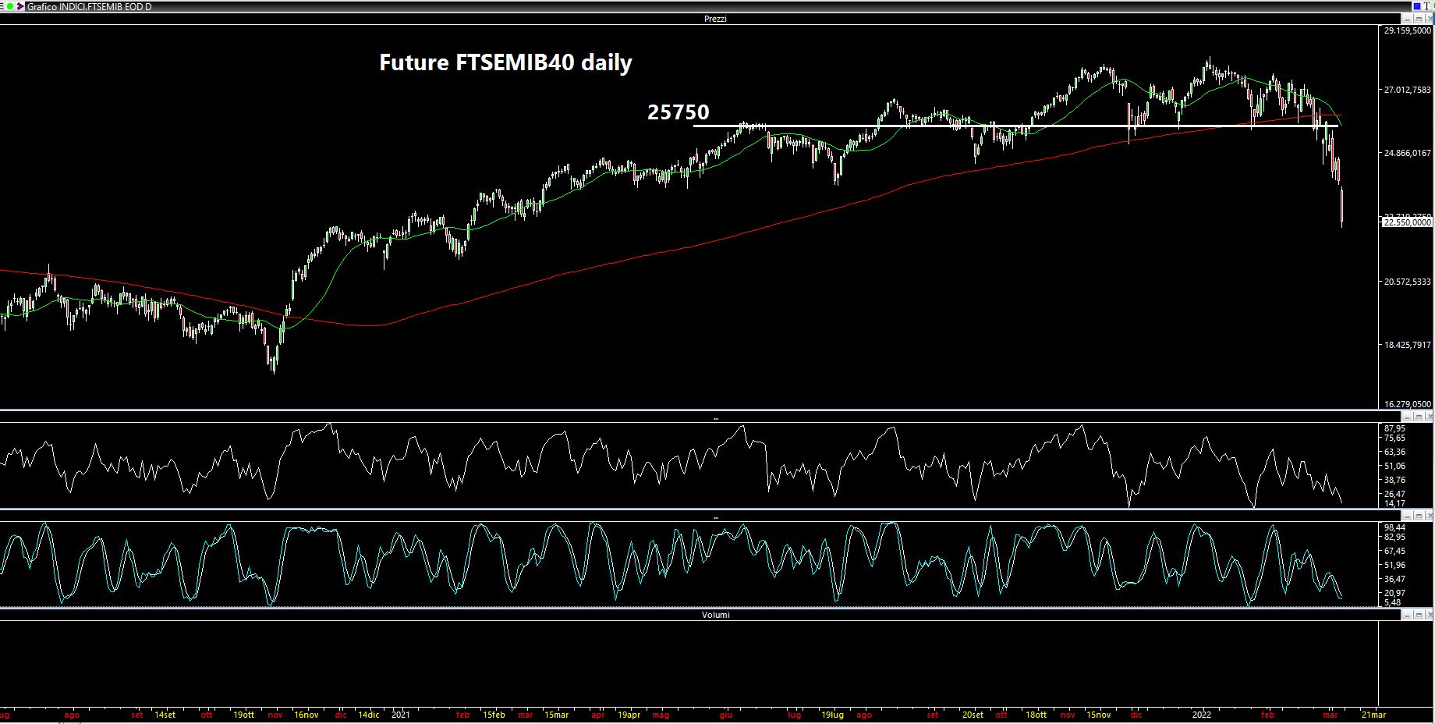Click the Prezzi panel header label
The image size is (1435, 724).
715,18
